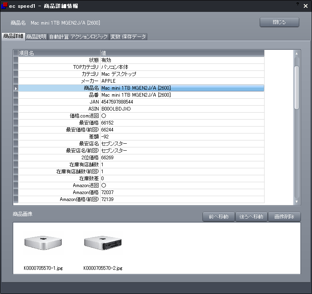Click the ec speed1 app icon in title bar

[4, 6]
